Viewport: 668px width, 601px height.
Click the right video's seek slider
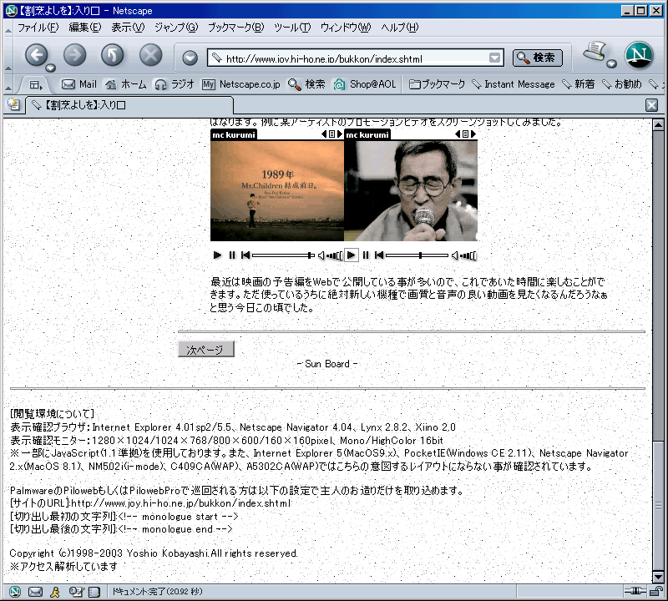(417, 255)
